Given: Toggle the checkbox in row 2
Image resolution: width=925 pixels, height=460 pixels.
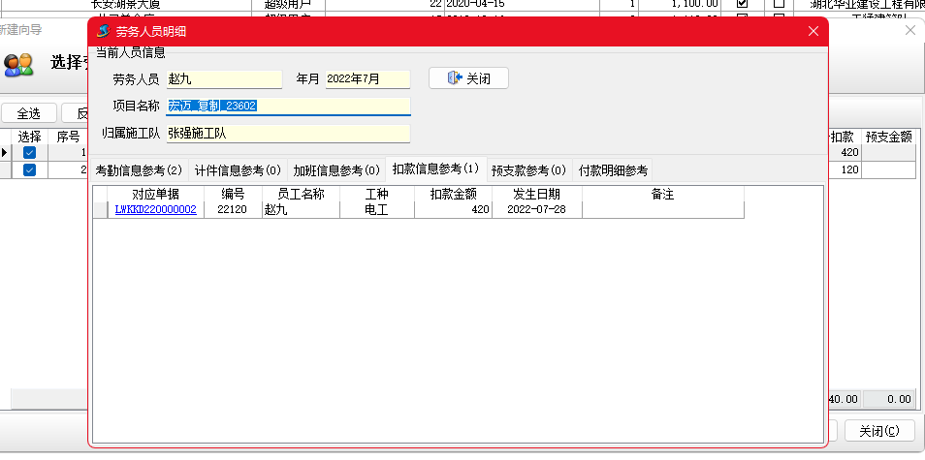Looking at the screenshot, I should (x=30, y=169).
